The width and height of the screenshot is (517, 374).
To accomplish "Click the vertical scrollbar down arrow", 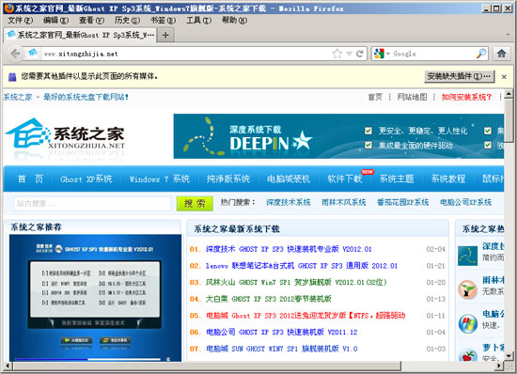I will point(509,355).
